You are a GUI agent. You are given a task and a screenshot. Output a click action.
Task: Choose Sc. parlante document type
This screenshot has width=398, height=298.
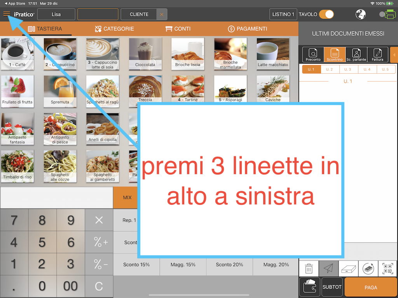coord(356,54)
